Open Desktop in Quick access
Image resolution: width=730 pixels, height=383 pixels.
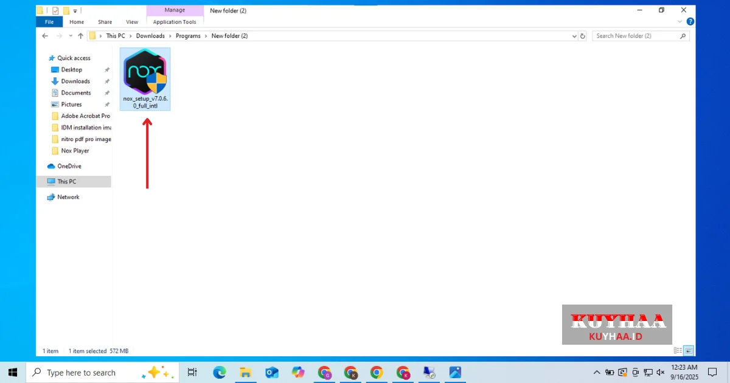point(71,70)
